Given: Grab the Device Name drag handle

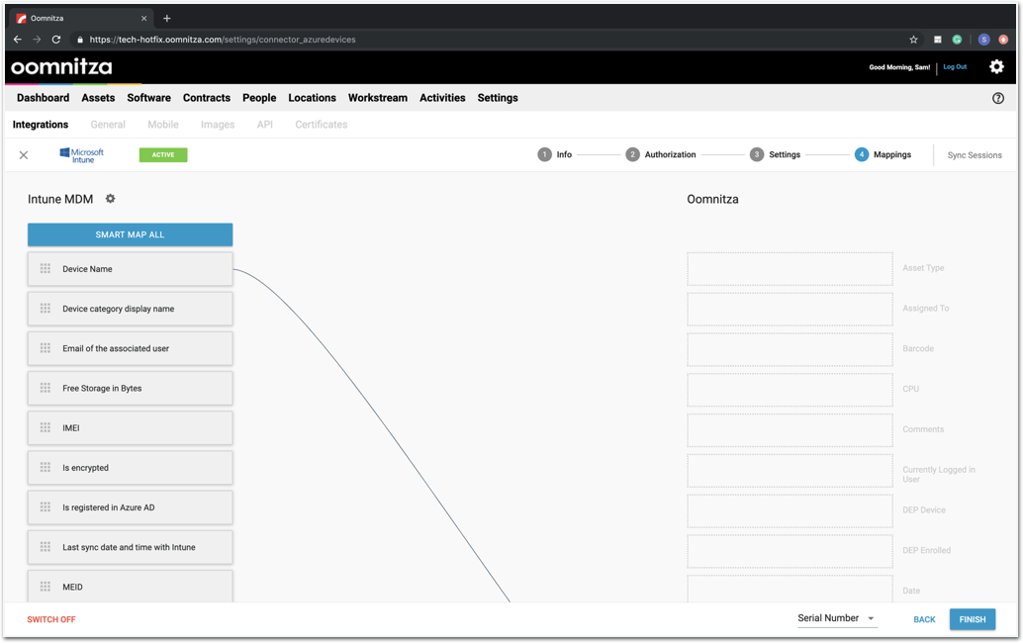Looking at the screenshot, I should pos(46,269).
